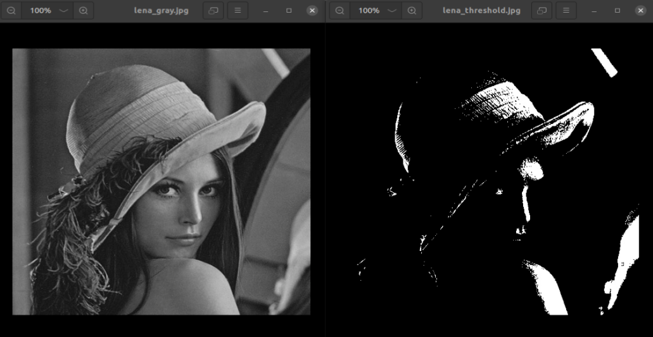653x337 pixels.
Task: Open the zoom level dropdown in lena_gray.jpg
Action: 64,11
